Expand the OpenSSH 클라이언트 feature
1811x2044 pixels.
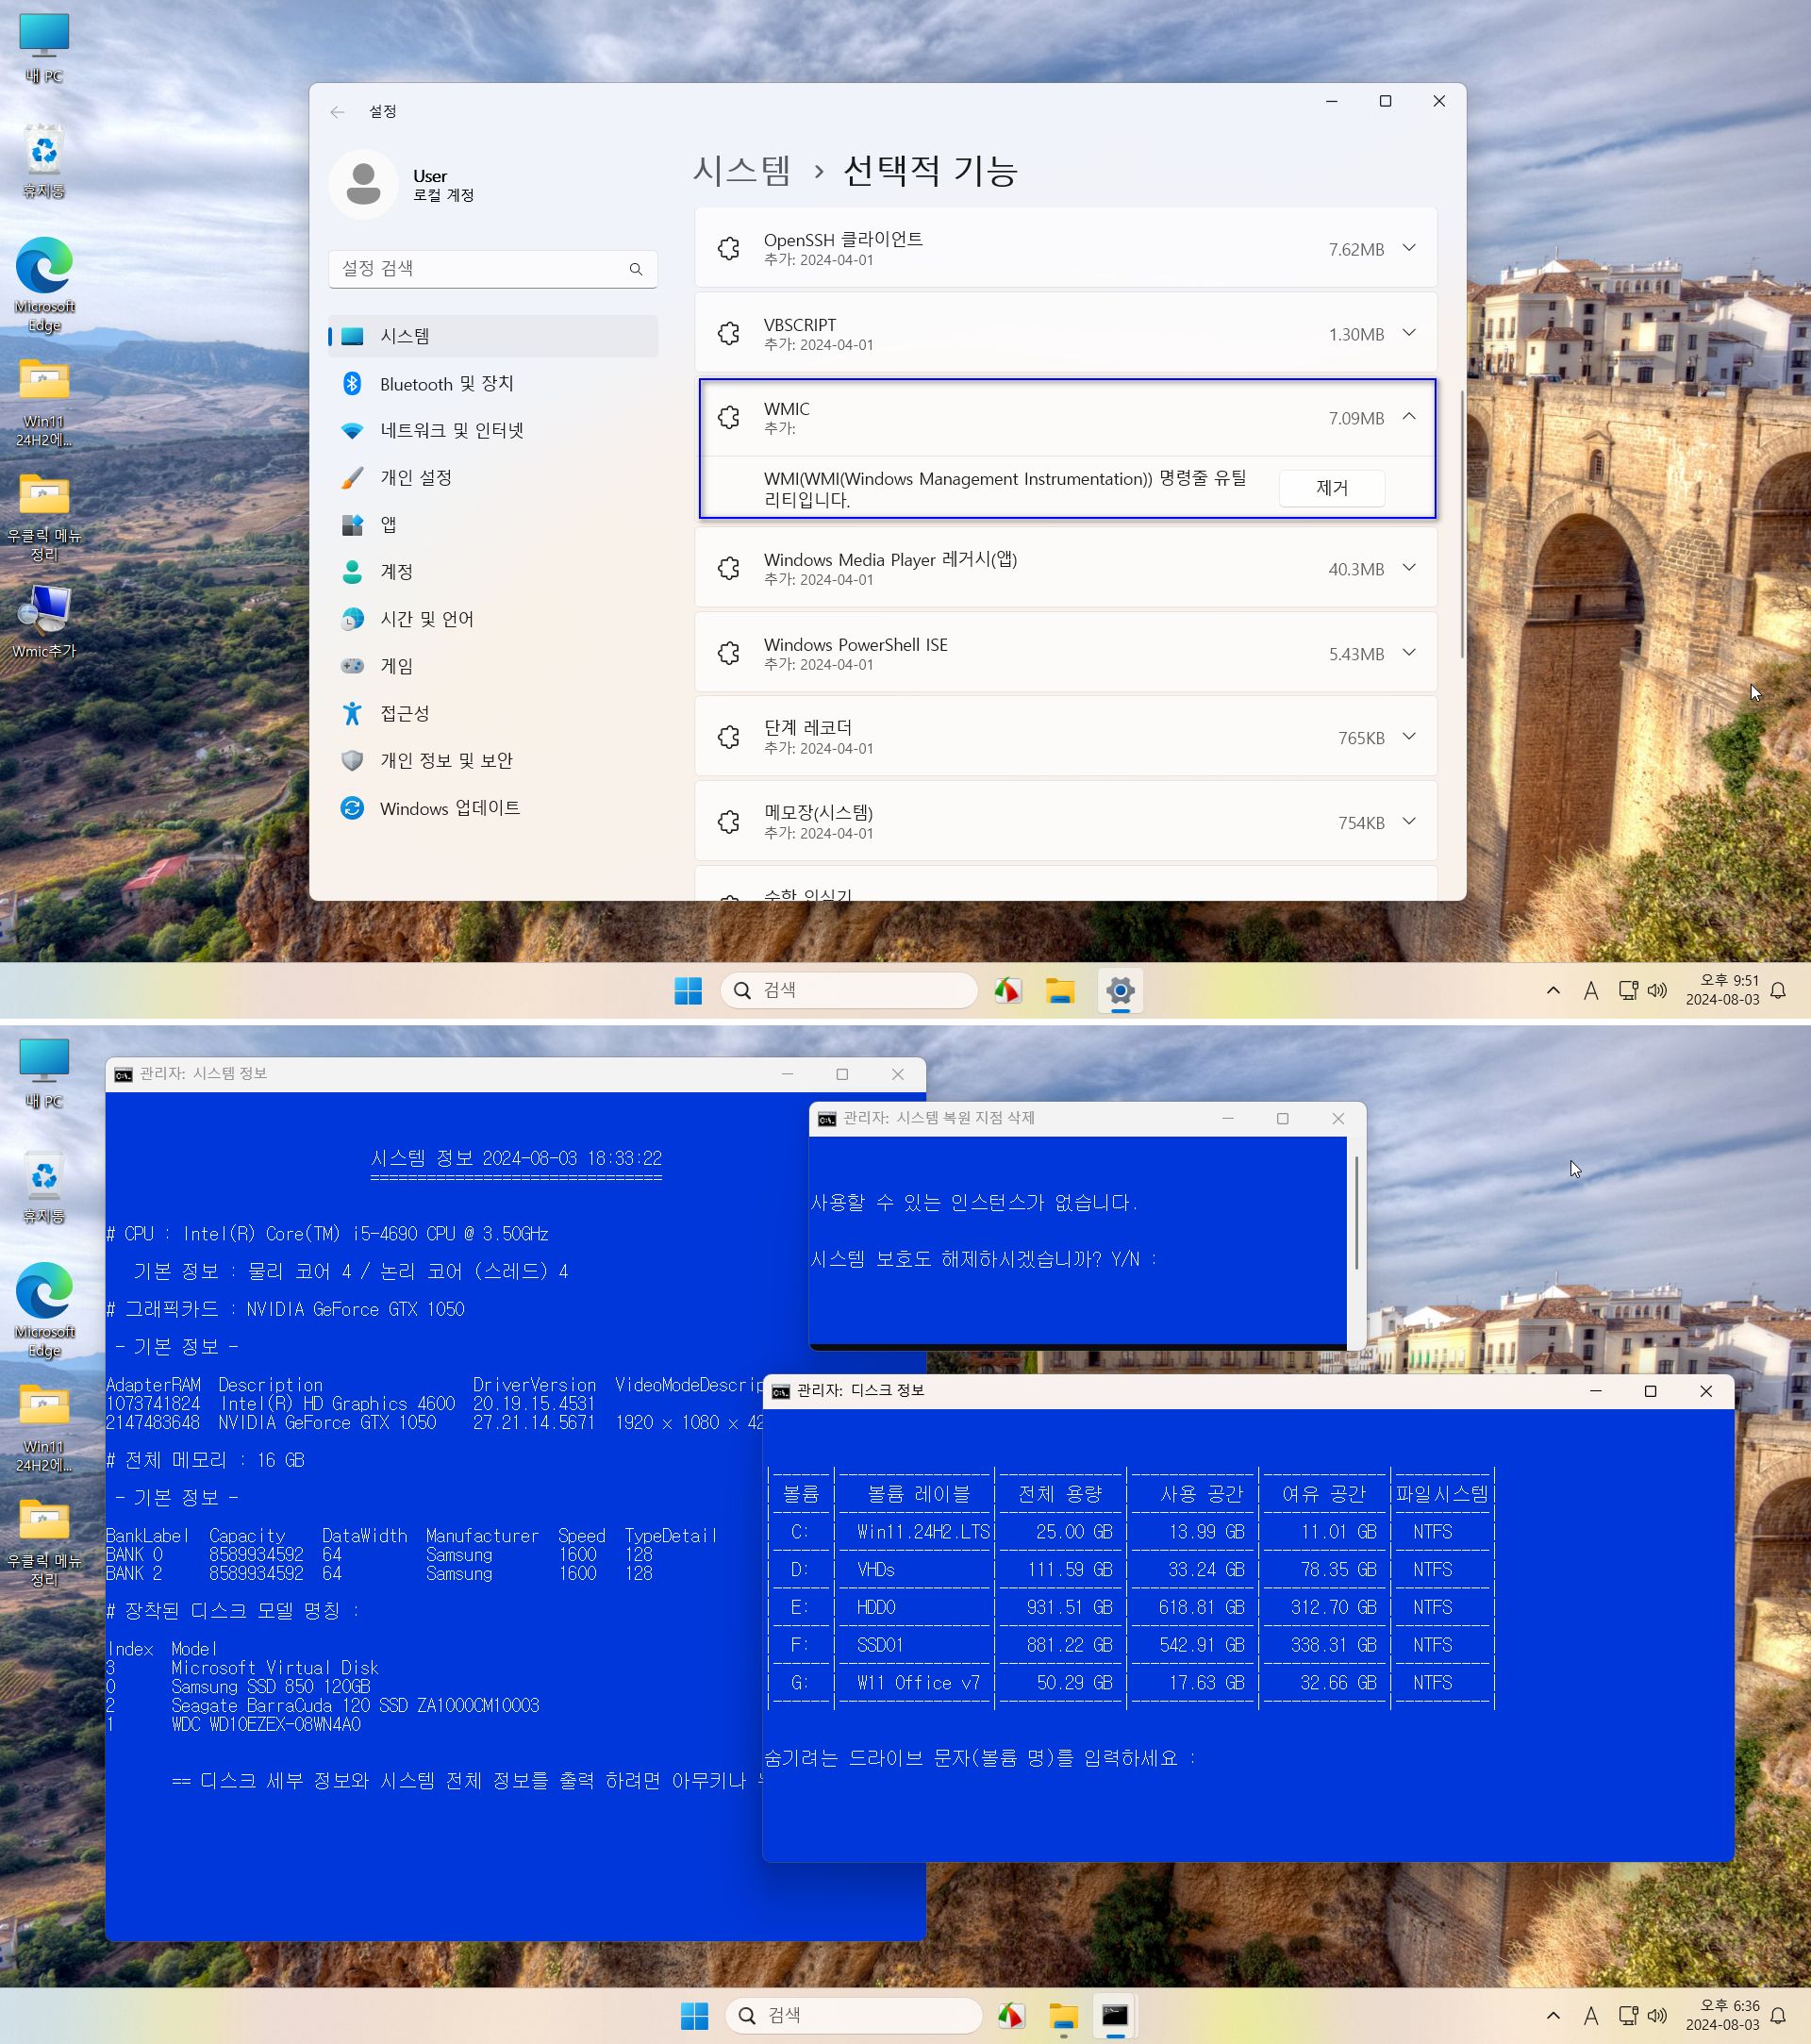pos(1409,248)
